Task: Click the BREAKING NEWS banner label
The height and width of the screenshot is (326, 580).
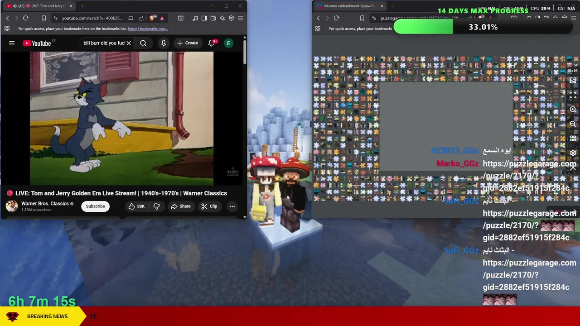Action: tap(47, 316)
